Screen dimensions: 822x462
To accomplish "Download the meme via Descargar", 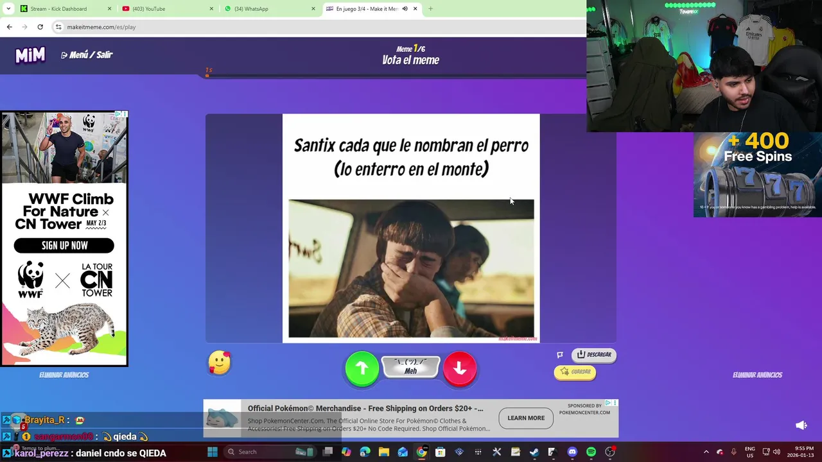I will (594, 355).
